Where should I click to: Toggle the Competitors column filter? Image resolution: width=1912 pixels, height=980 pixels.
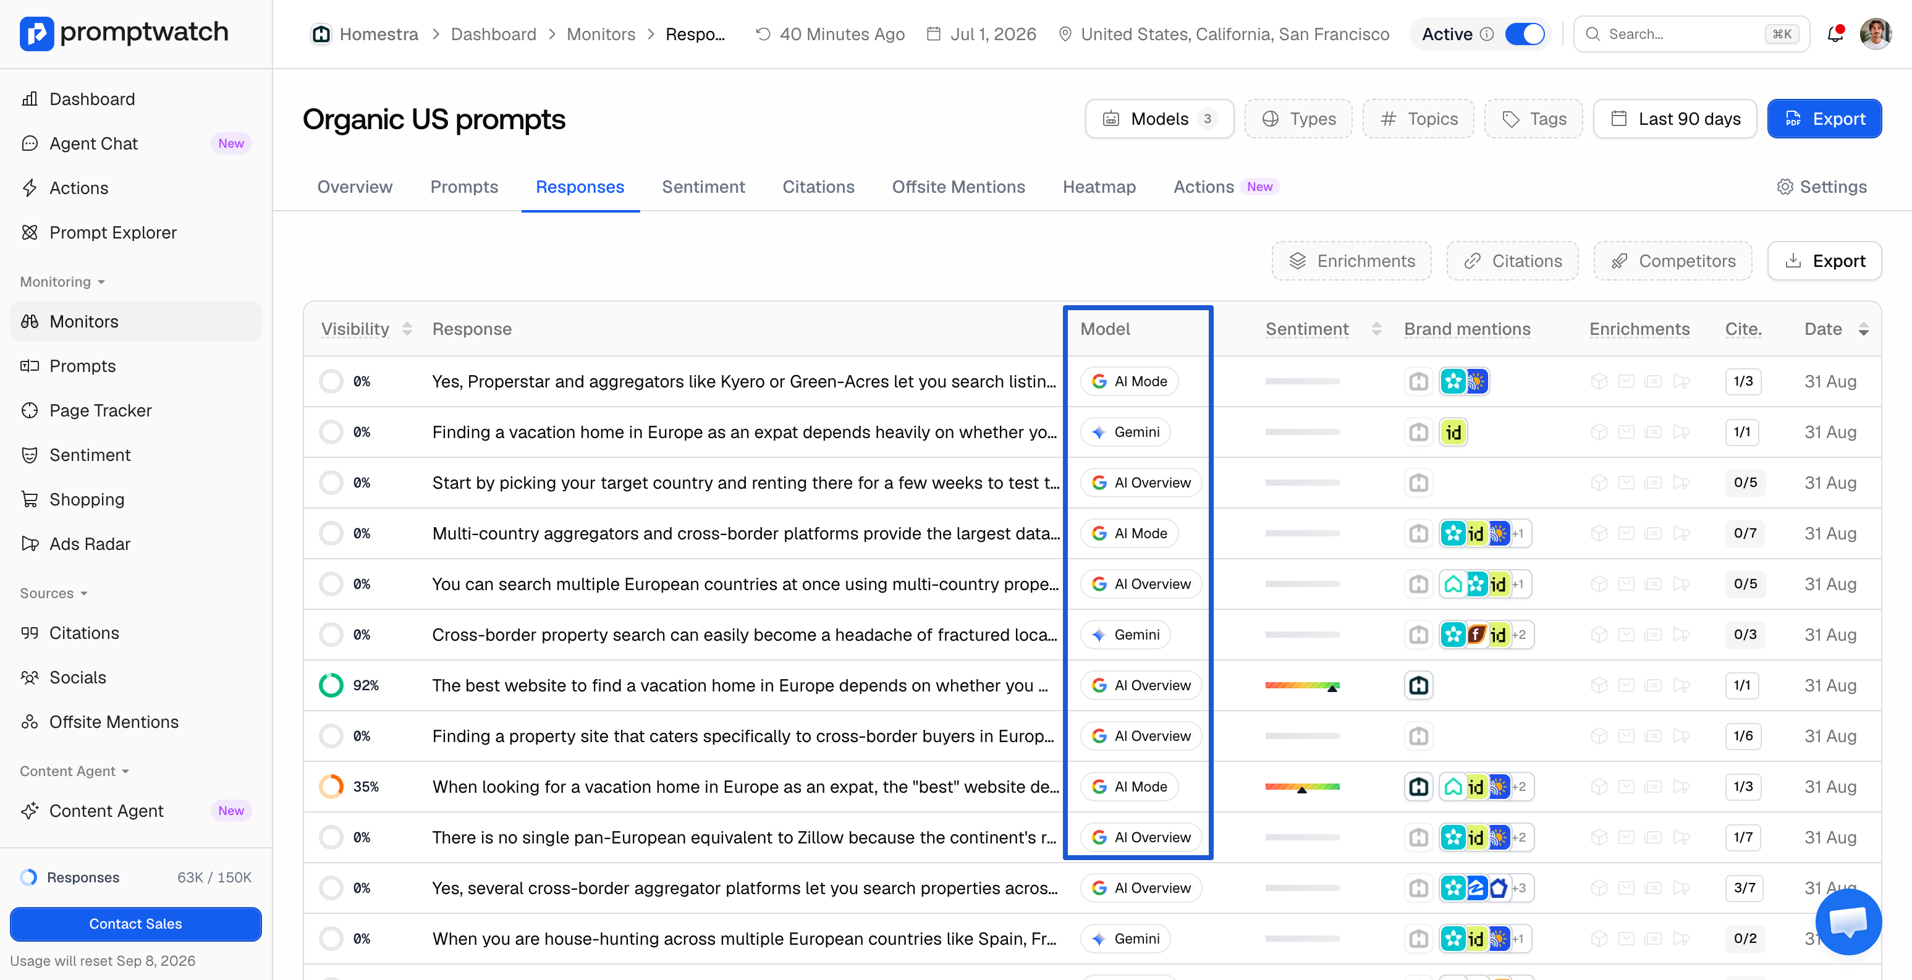point(1673,261)
